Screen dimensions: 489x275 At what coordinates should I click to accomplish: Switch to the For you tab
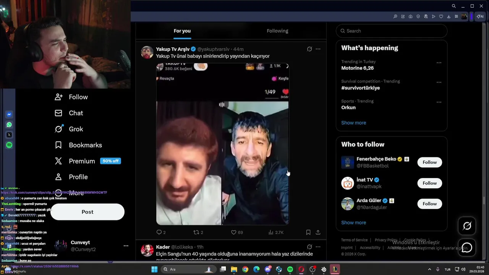tap(182, 31)
